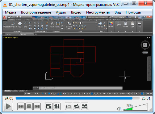Open the Вид folder panel in the video ribbon
This screenshot has height=114, width=155.
coord(140,25)
